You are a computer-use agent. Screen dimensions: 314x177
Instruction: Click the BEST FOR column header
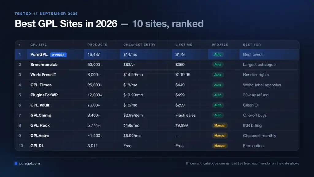tap(252, 45)
